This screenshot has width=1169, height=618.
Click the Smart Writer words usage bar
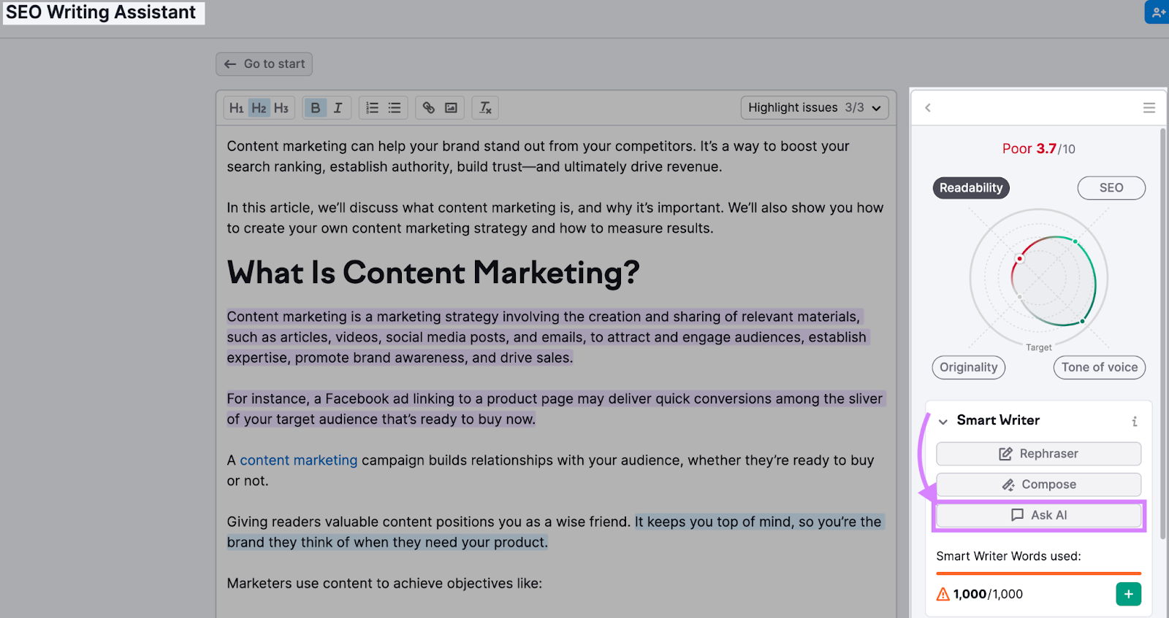[1038, 573]
